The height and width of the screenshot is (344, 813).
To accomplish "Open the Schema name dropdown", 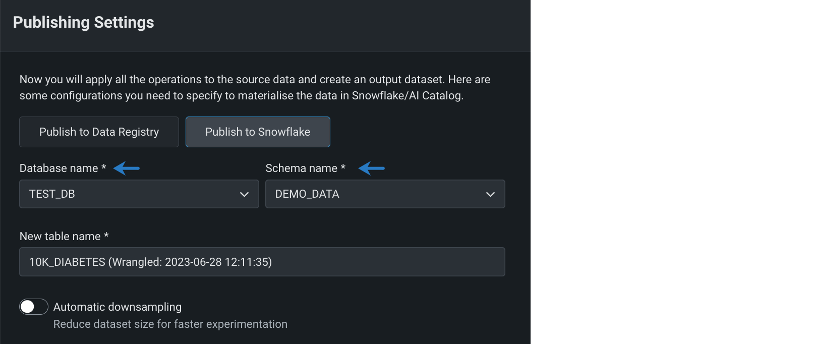I will pos(385,194).
